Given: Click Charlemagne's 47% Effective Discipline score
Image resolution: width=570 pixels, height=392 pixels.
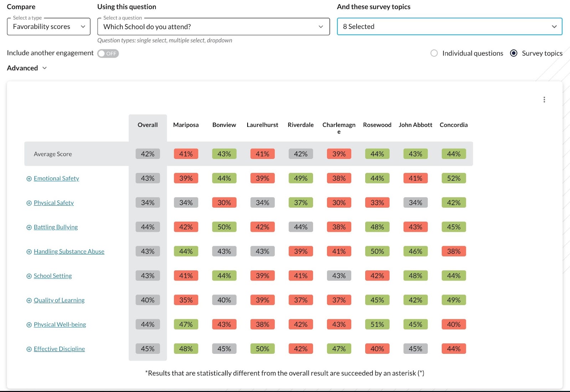Looking at the screenshot, I should pos(339,349).
